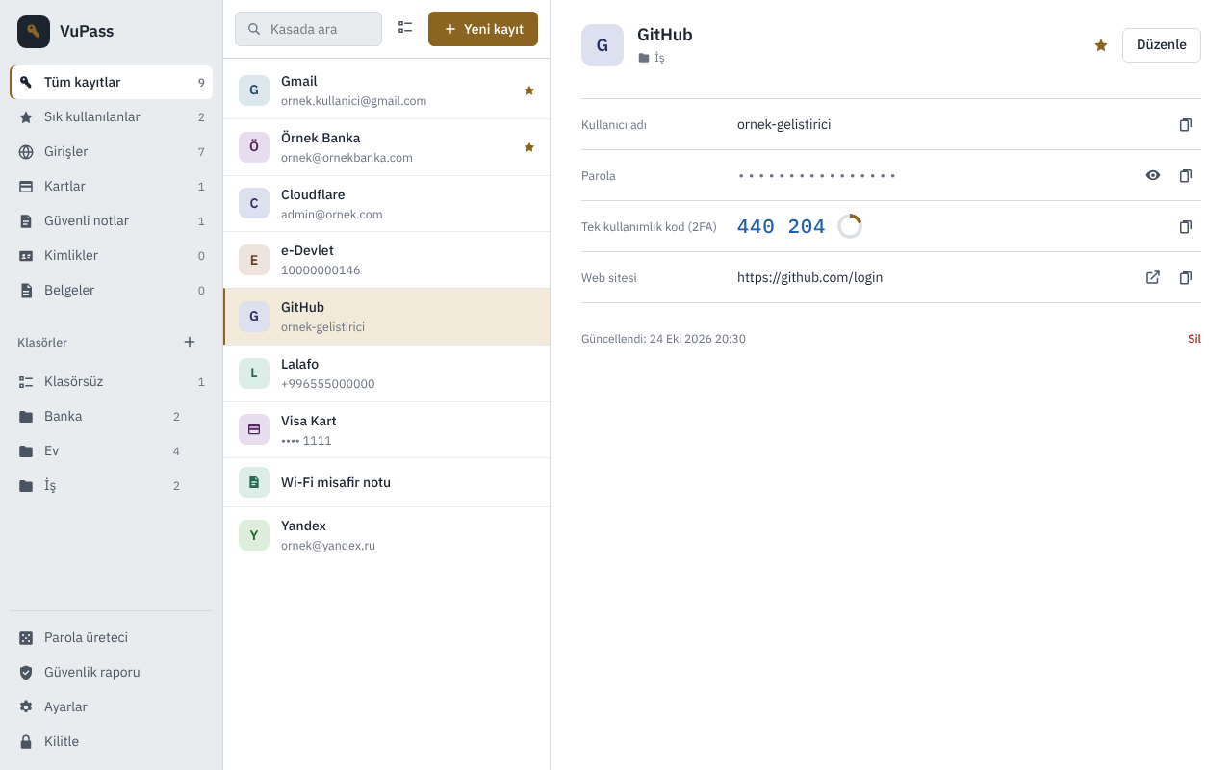
Task: Open Tüm kayıtlar in the sidebar
Action: [112, 82]
